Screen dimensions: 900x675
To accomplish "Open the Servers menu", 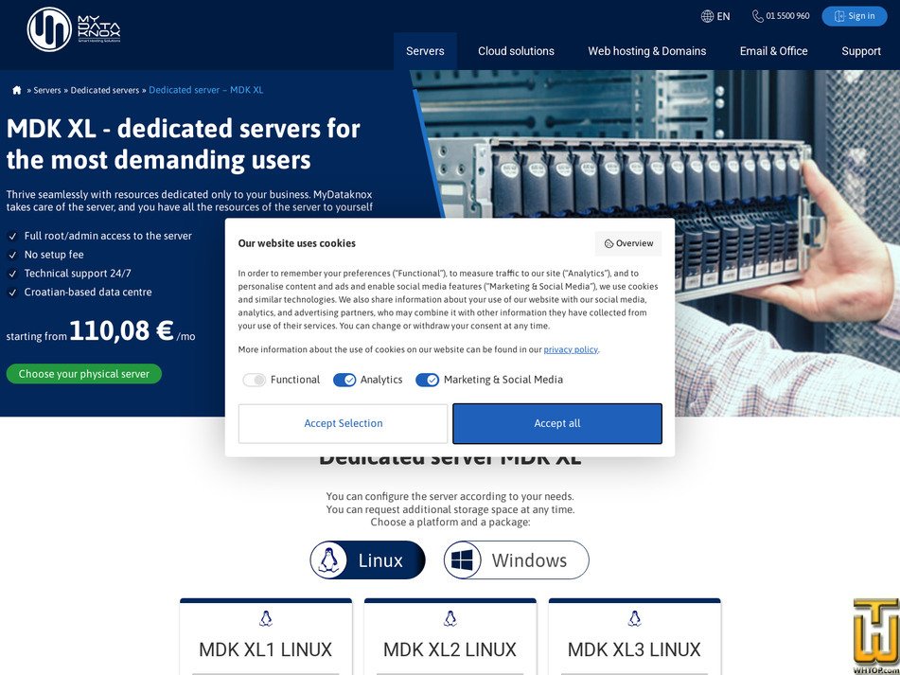I will tap(425, 51).
